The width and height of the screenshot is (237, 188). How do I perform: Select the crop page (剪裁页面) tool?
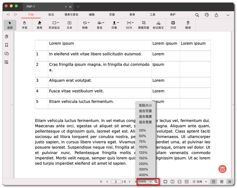coord(143,25)
